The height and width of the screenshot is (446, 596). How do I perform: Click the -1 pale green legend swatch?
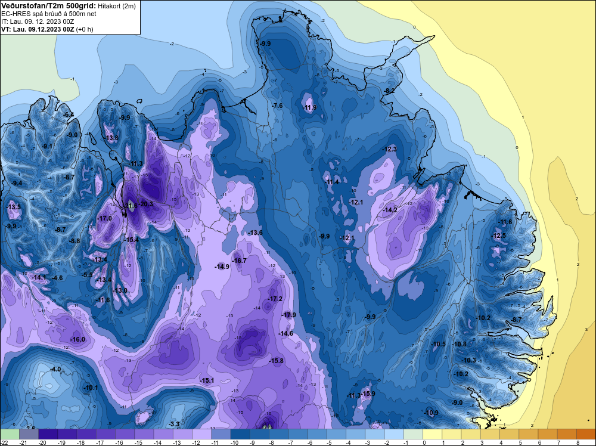(413, 434)
